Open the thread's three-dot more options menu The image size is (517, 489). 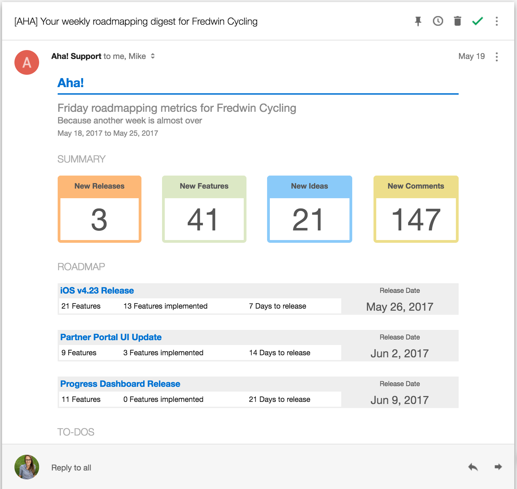[x=496, y=21]
